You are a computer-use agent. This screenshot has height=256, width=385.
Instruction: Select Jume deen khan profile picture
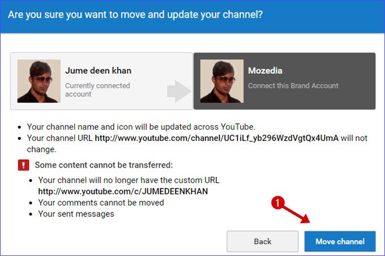coord(39,81)
